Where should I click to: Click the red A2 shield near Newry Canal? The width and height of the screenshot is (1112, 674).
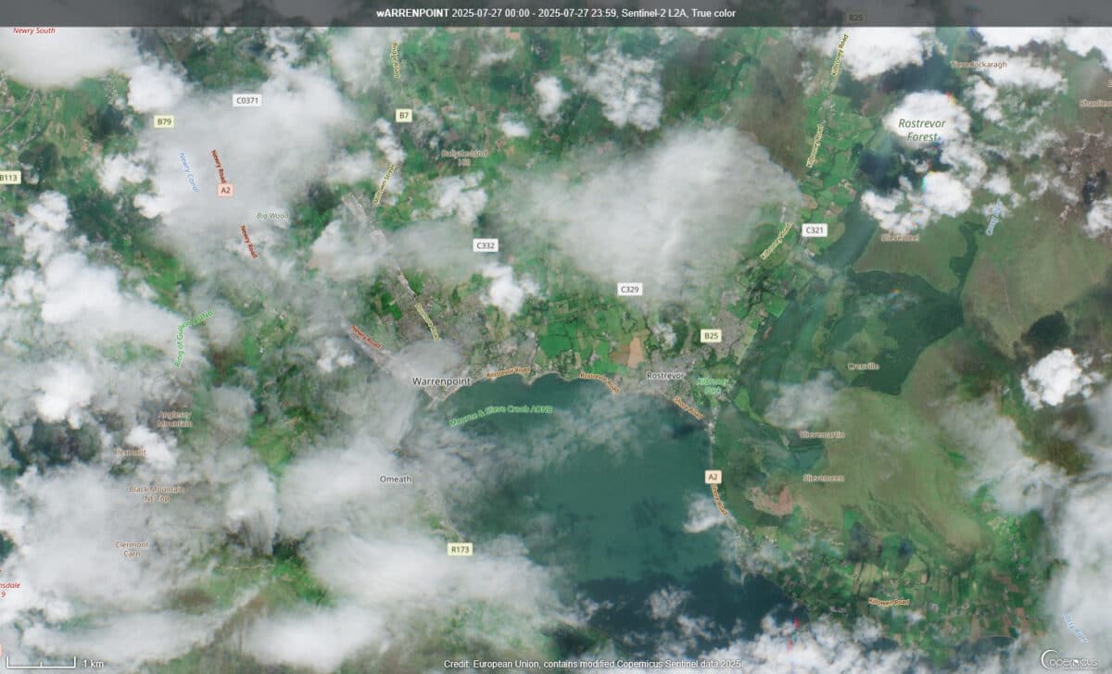(223, 190)
